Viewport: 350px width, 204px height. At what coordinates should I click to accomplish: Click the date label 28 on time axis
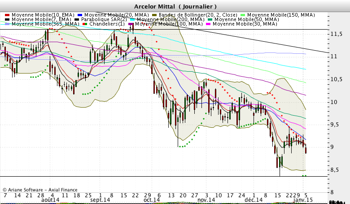pyautogui.click(x=41, y=195)
